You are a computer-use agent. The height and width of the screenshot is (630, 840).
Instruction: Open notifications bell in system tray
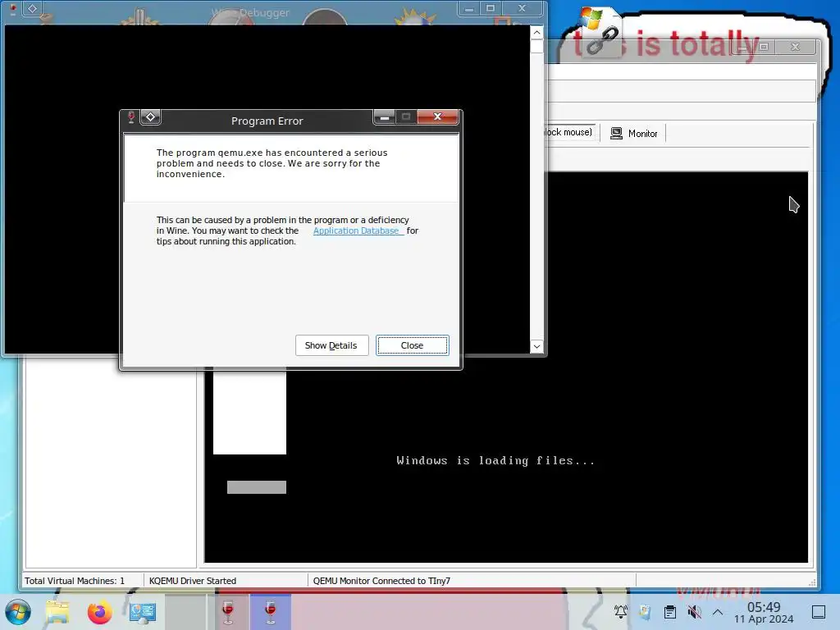[x=620, y=612]
